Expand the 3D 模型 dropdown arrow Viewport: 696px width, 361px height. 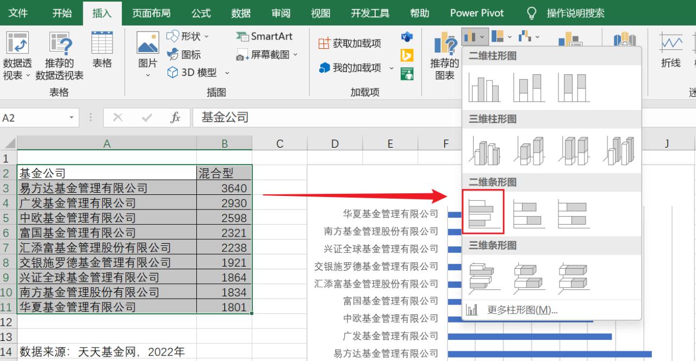click(x=227, y=72)
